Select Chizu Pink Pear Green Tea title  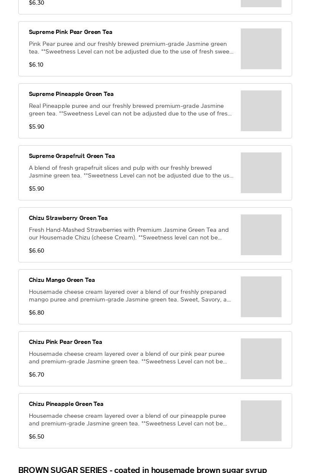(x=65, y=342)
